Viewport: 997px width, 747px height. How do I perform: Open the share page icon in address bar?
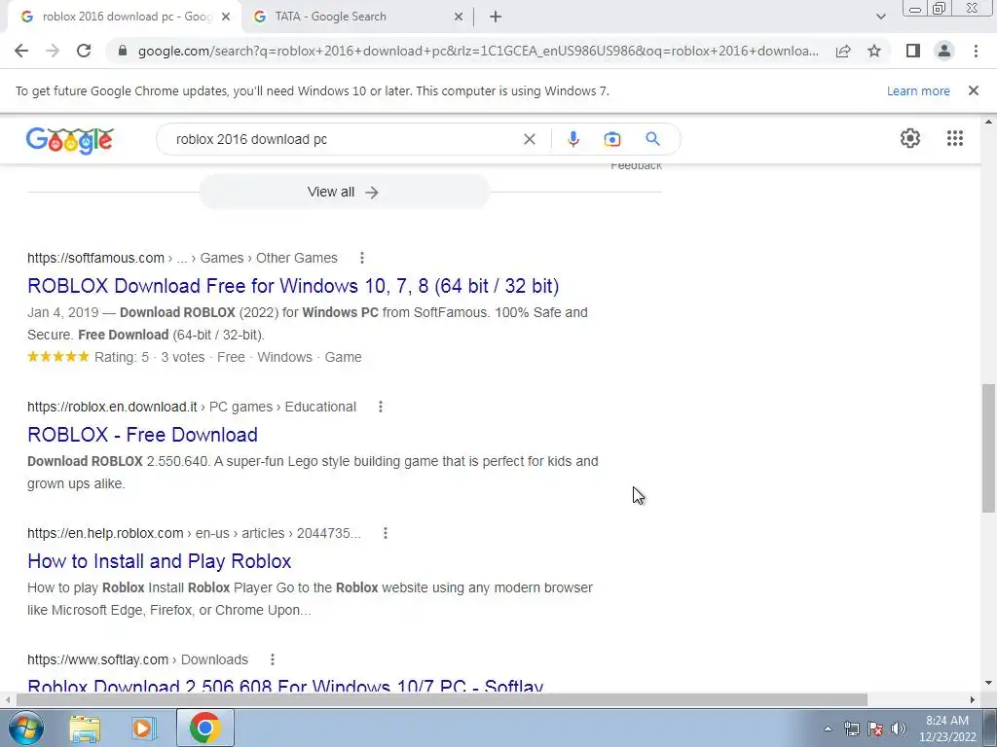(843, 51)
